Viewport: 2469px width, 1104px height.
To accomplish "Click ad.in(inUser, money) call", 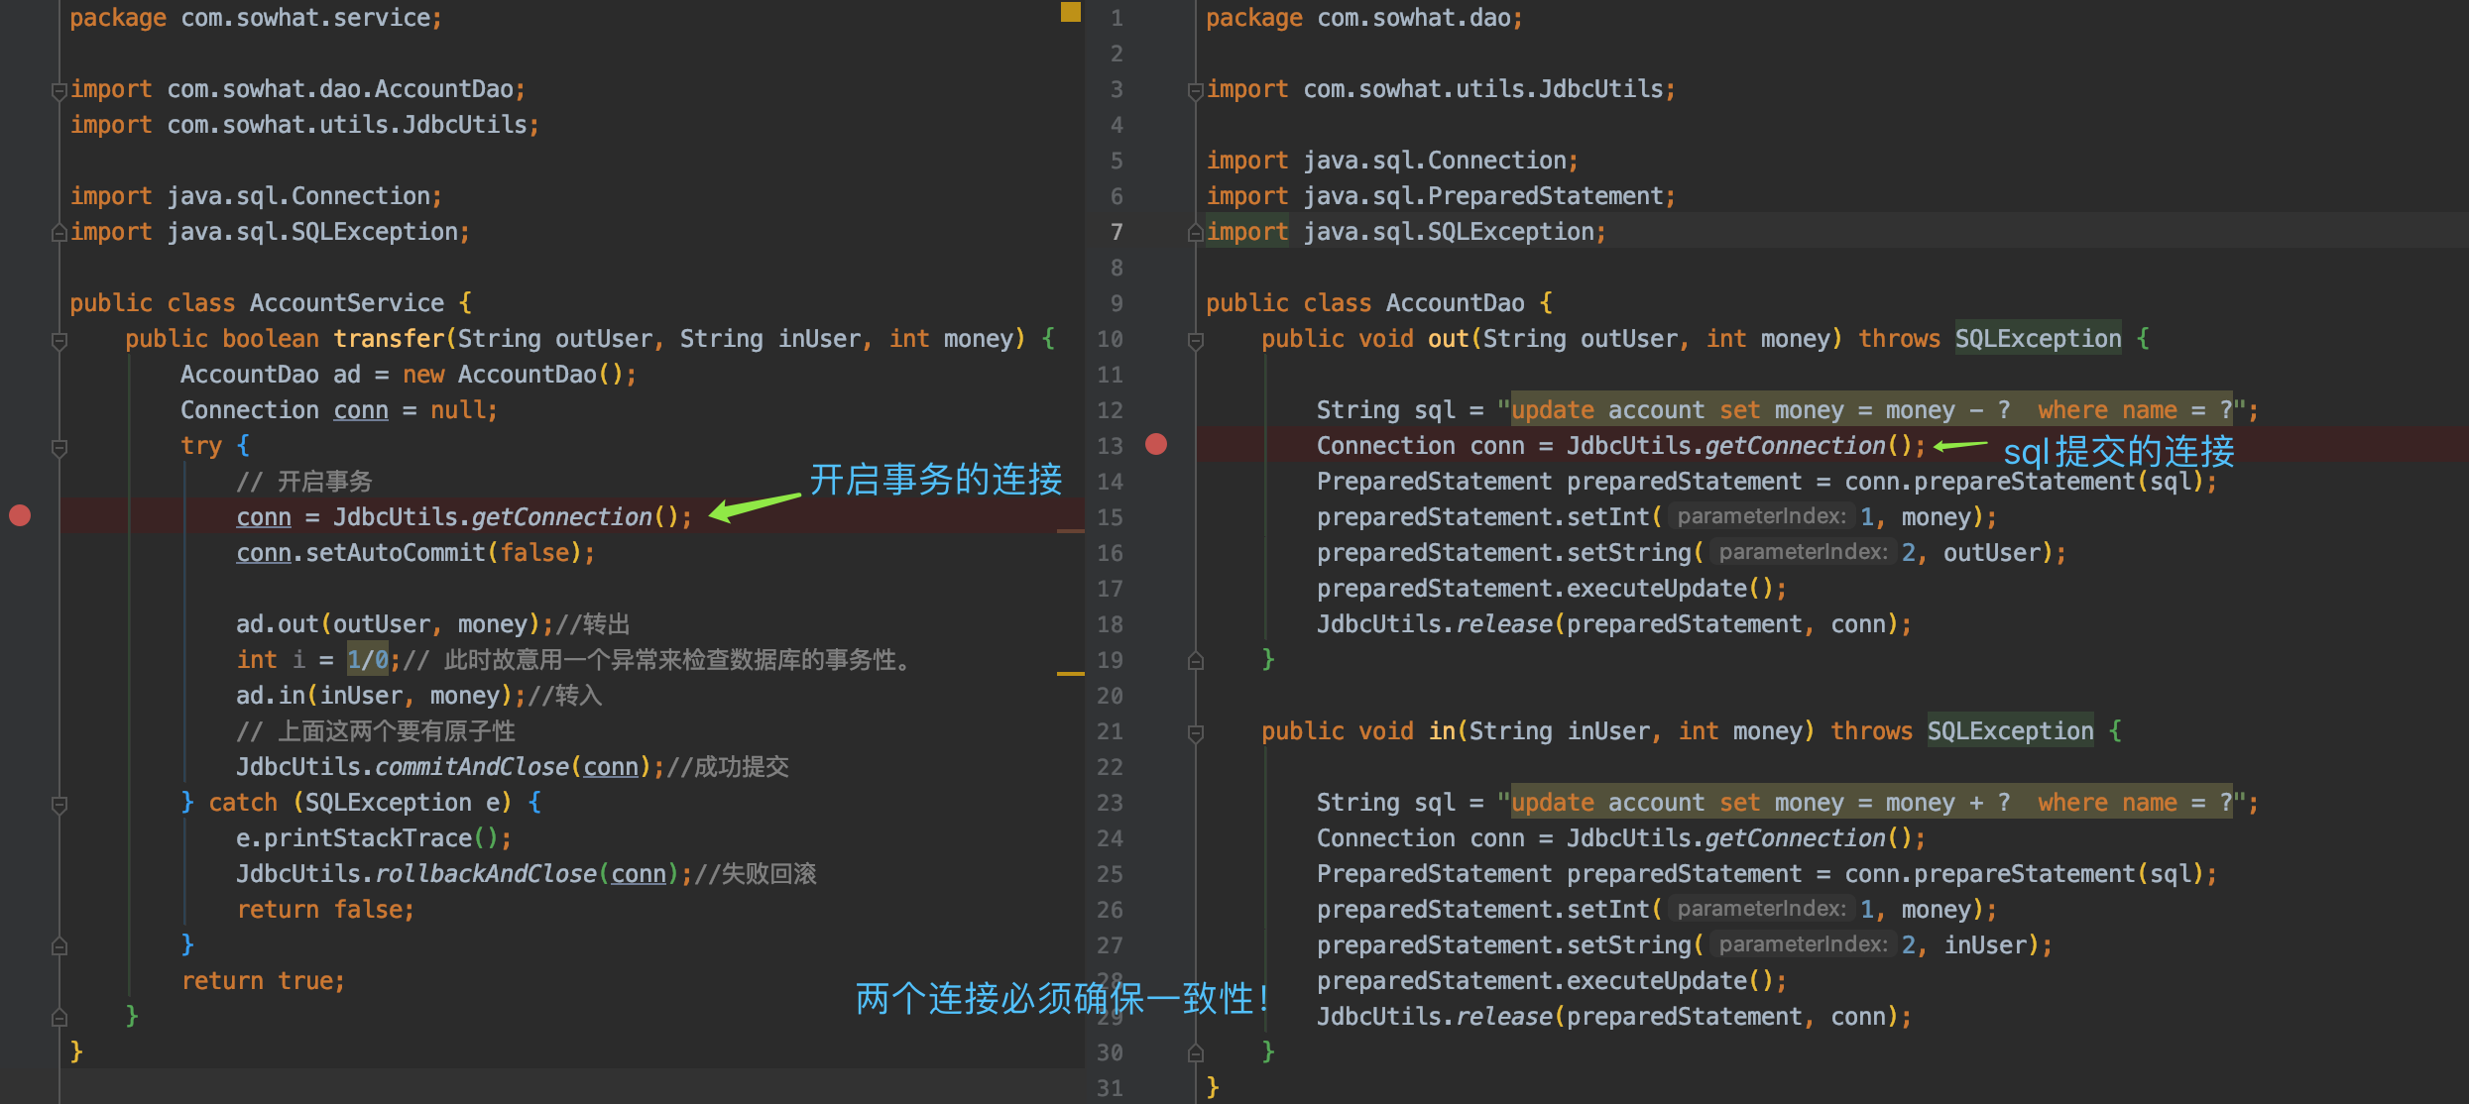I will (373, 696).
